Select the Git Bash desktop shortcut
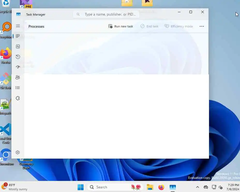The height and width of the screenshot is (192, 240). (6, 81)
